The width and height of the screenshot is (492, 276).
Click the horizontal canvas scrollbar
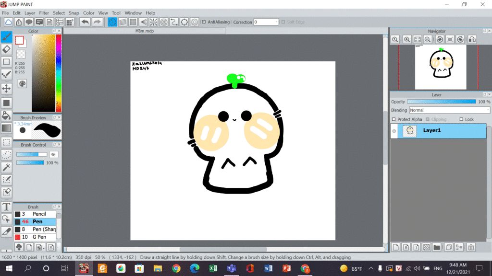223,249
